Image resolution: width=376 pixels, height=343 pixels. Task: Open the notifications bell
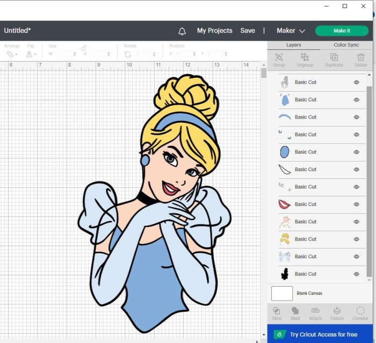coord(182,31)
